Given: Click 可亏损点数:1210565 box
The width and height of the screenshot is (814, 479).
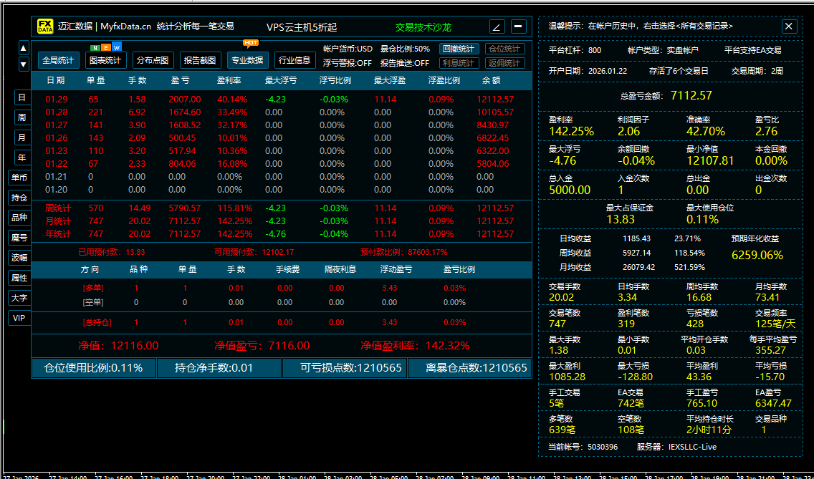Looking at the screenshot, I should click(x=345, y=368).
